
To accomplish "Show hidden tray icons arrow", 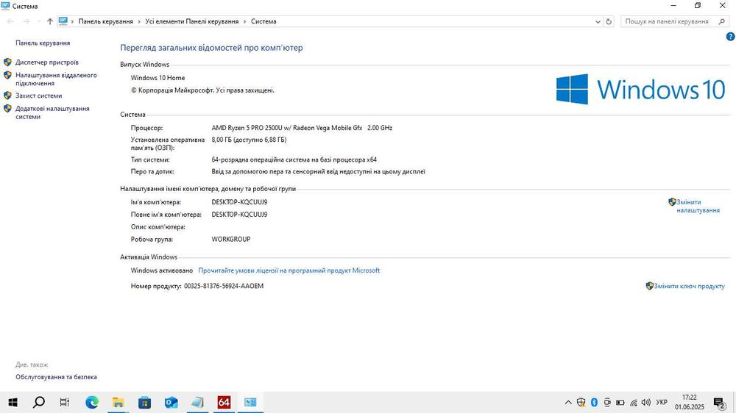I will (568, 402).
